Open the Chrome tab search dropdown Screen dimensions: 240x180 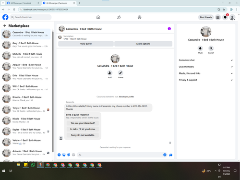(x=3, y=3)
